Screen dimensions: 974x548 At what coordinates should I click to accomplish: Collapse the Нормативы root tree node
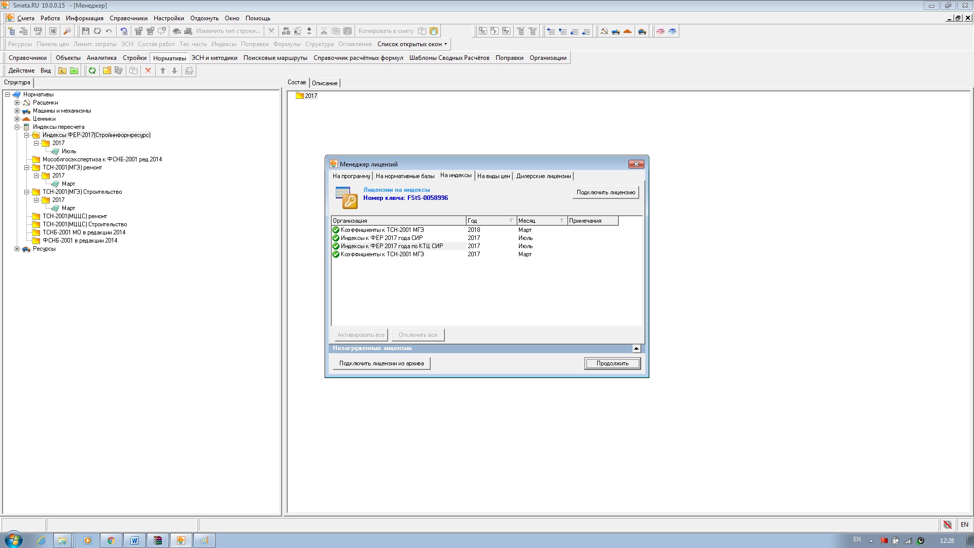pos(8,94)
